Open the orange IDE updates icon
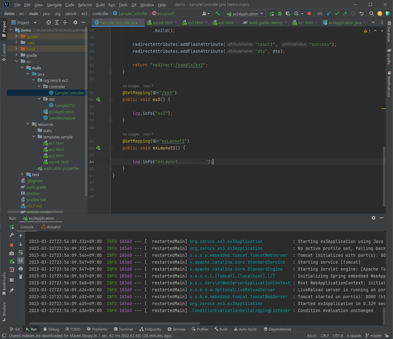 pos(380,13)
